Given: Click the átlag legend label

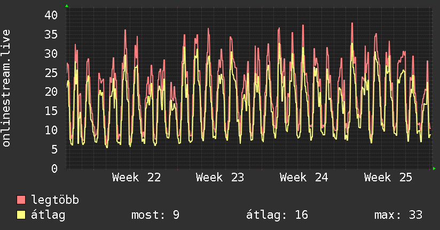Looking at the screenshot, I should [48, 215].
